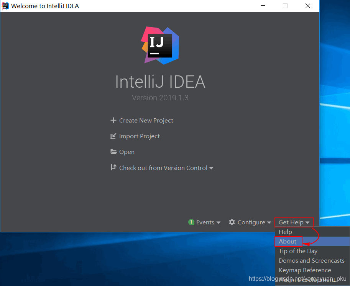Click the green events count badge
Screen dimensions: 350x286
(191, 222)
